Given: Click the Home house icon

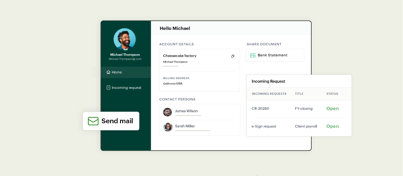Looking at the screenshot, I should [108, 72].
